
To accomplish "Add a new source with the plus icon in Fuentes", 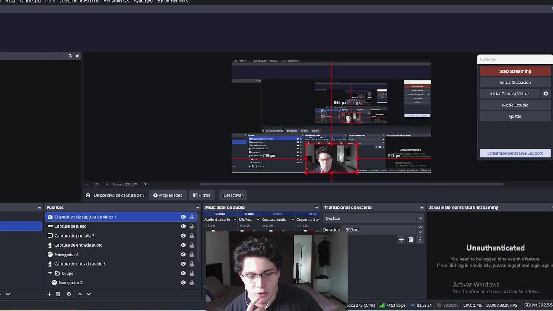I will [49, 294].
